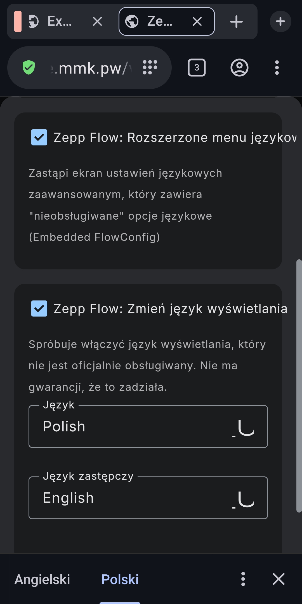Open the 'Język zastępczy' dropdown showing English
This screenshot has width=302, height=604.
pos(148,498)
